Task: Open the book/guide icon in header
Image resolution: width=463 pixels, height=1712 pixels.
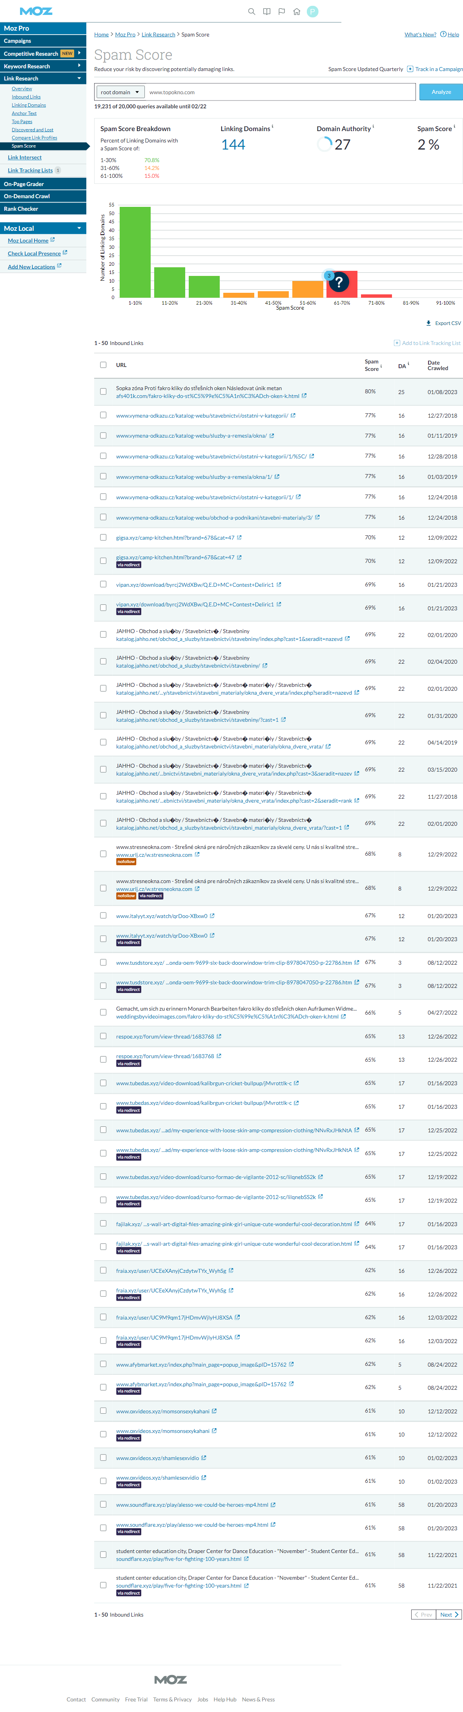Action: point(266,11)
